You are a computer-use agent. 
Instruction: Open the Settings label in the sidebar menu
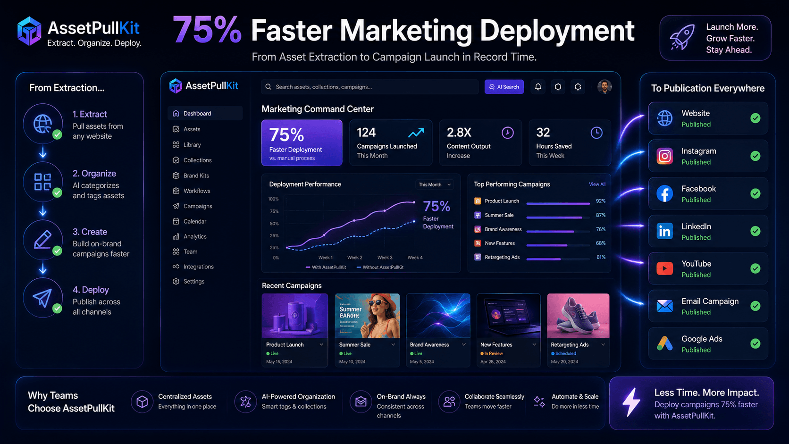click(194, 281)
